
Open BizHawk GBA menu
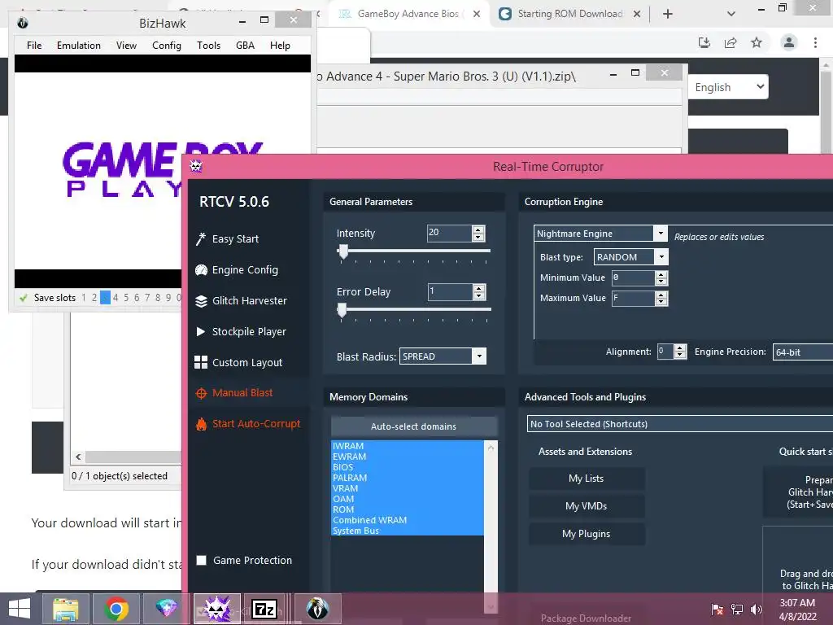[245, 46]
